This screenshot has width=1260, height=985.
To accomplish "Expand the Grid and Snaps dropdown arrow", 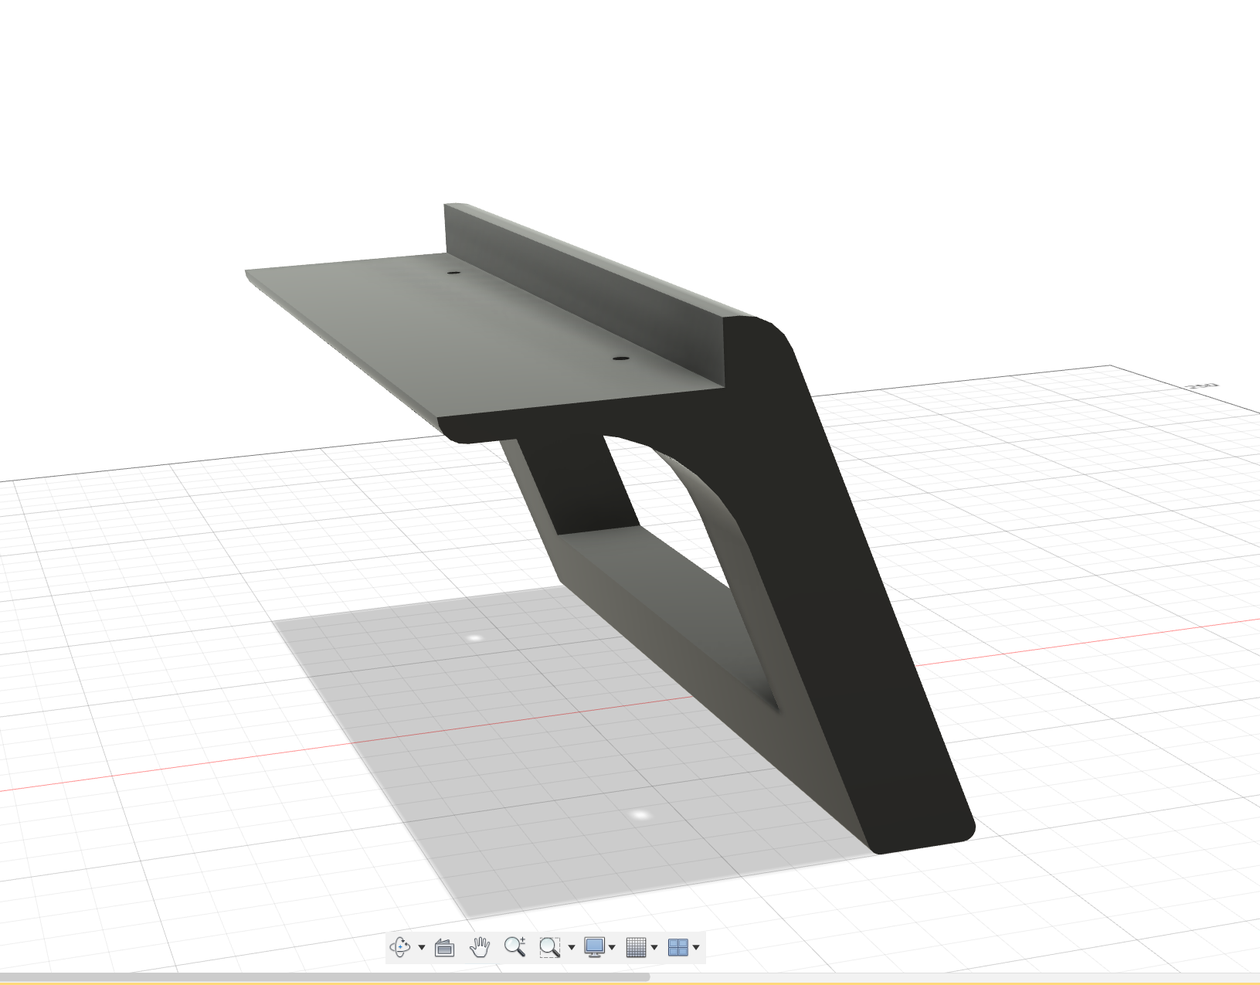I will coord(654,948).
